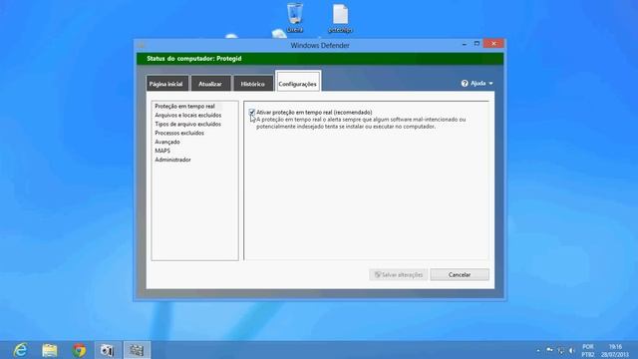Viewport: 638px width, 359px height.
Task: Select Arquivos e locais excluídos
Action: tap(188, 116)
